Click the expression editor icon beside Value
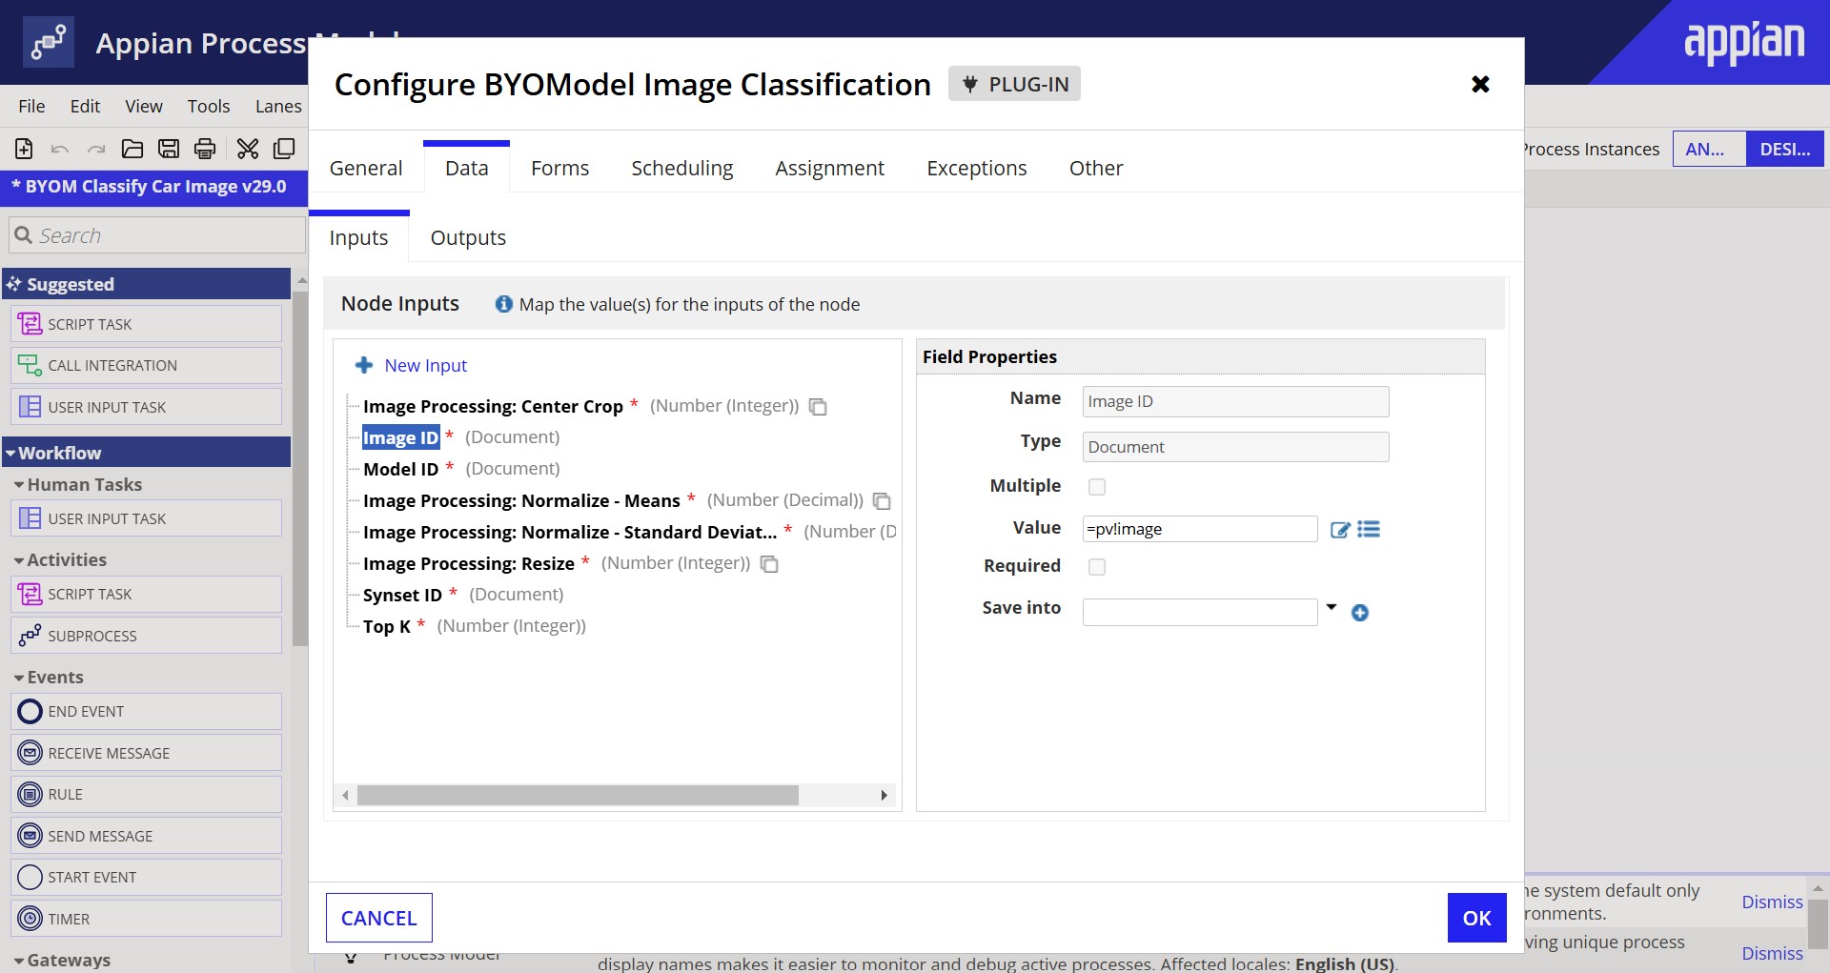This screenshot has width=1830, height=973. point(1340,530)
